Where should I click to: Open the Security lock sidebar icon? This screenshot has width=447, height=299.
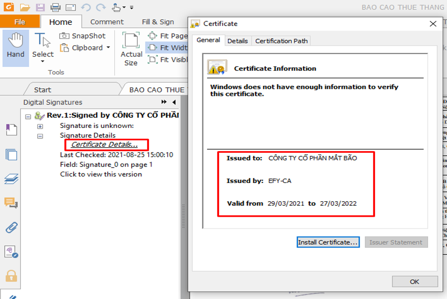click(x=11, y=276)
